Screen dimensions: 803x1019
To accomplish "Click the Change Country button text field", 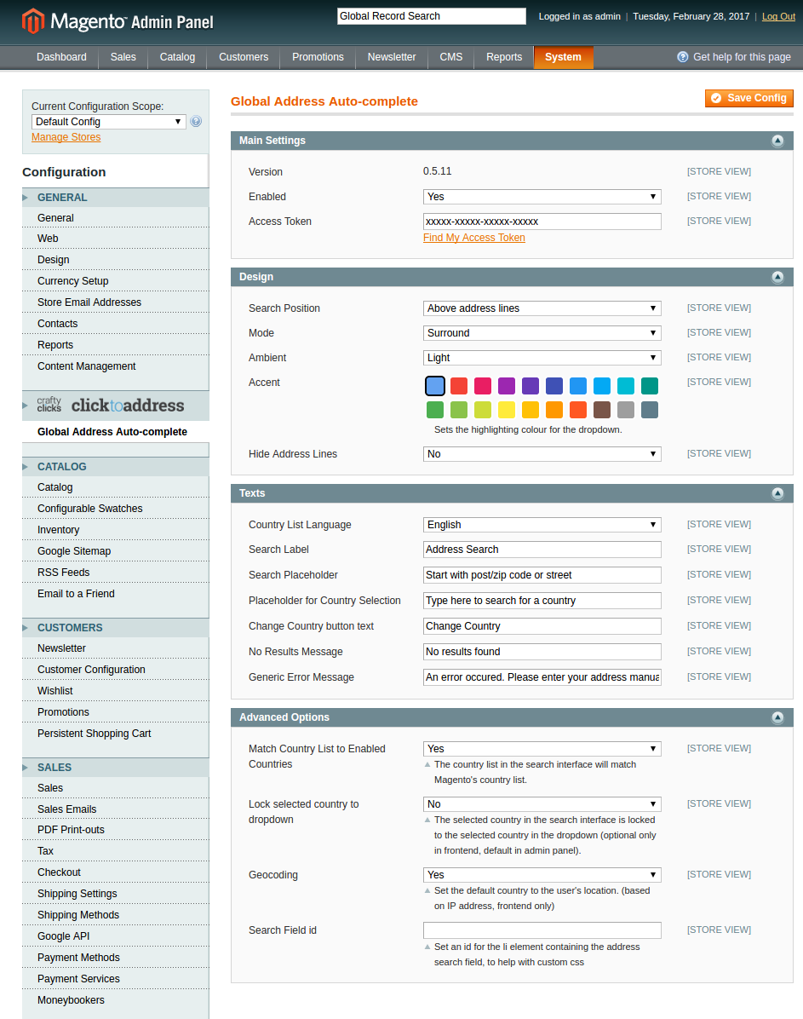I will (542, 626).
